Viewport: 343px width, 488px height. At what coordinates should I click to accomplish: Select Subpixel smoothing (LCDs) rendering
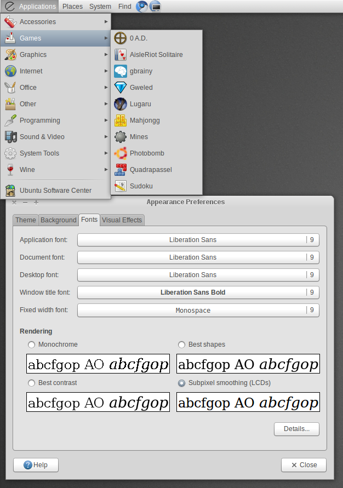click(181, 383)
